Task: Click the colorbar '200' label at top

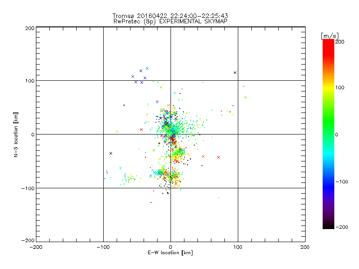Action: coord(340,42)
